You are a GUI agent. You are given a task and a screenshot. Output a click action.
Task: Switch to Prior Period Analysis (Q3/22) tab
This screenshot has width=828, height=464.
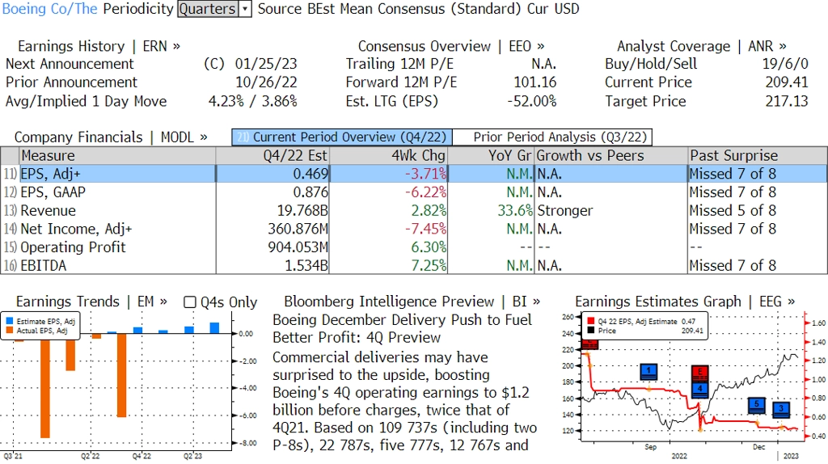[x=553, y=137]
